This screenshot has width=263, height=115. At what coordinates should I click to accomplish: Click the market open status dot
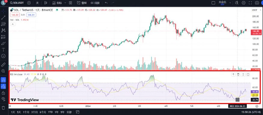point(57,10)
